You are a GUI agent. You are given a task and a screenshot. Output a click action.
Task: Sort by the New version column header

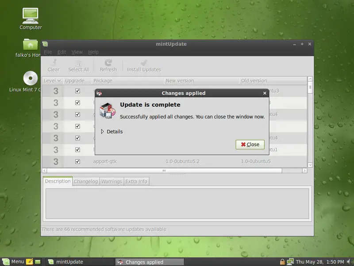click(201, 81)
